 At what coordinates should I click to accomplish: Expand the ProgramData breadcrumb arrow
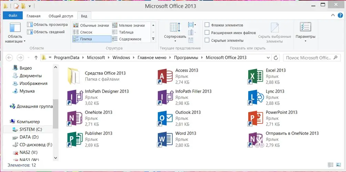(83, 58)
